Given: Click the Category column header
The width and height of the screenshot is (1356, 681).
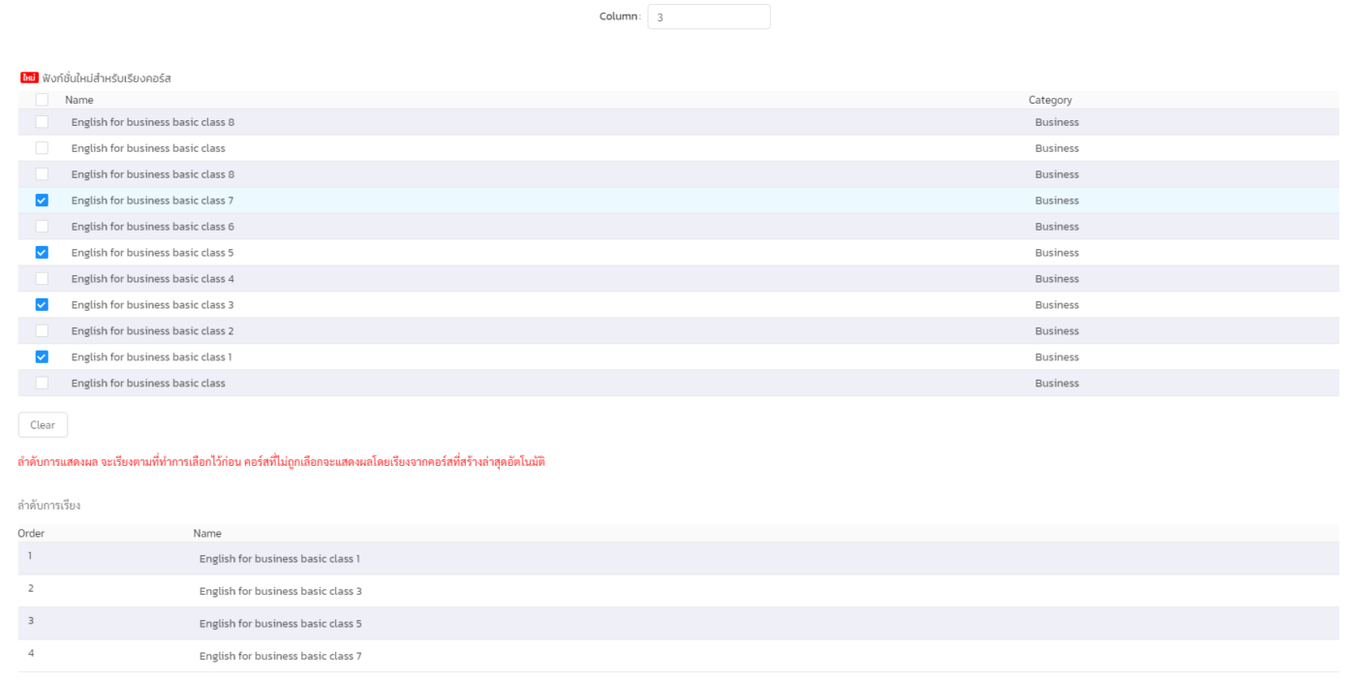Looking at the screenshot, I should (1050, 100).
